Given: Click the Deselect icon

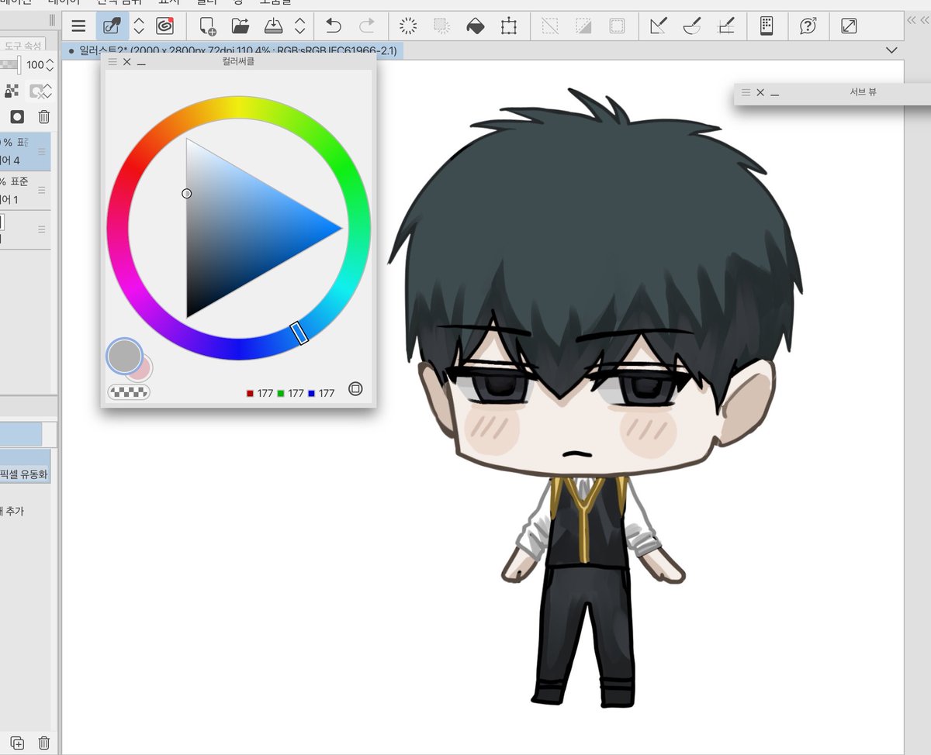Looking at the screenshot, I should coord(550,26).
